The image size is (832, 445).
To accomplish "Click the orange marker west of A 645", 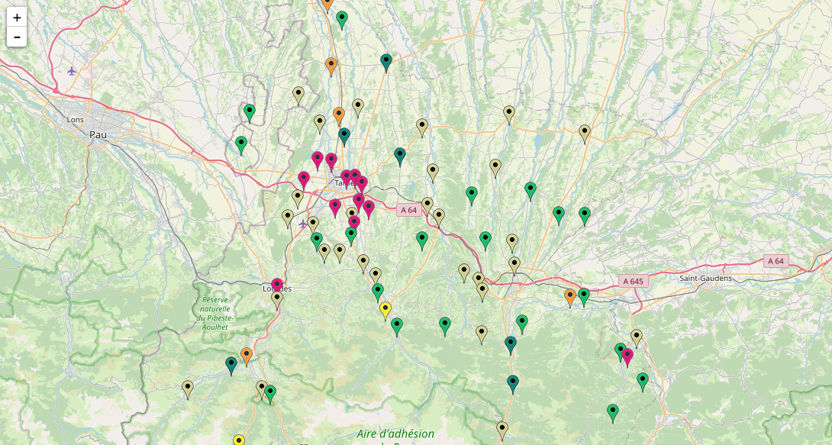I will click(x=570, y=298).
